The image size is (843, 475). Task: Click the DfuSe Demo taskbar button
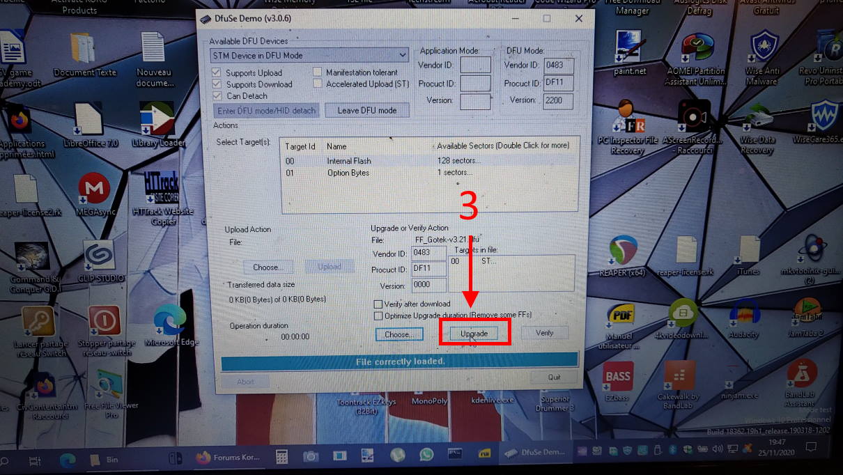tap(534, 453)
